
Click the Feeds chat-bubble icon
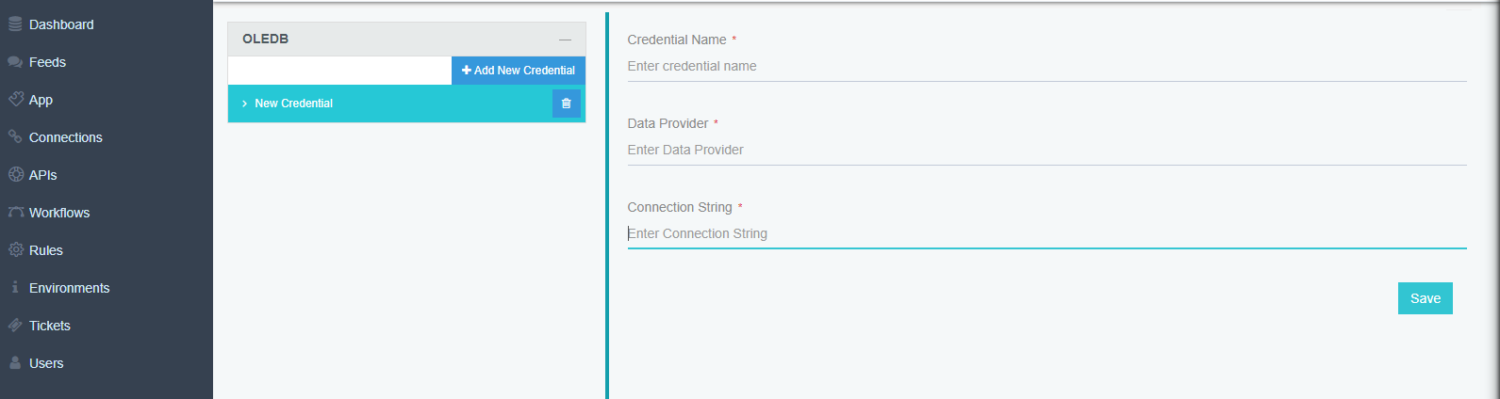15,62
